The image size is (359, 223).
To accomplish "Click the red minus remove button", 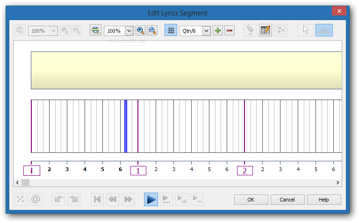I will (x=230, y=30).
